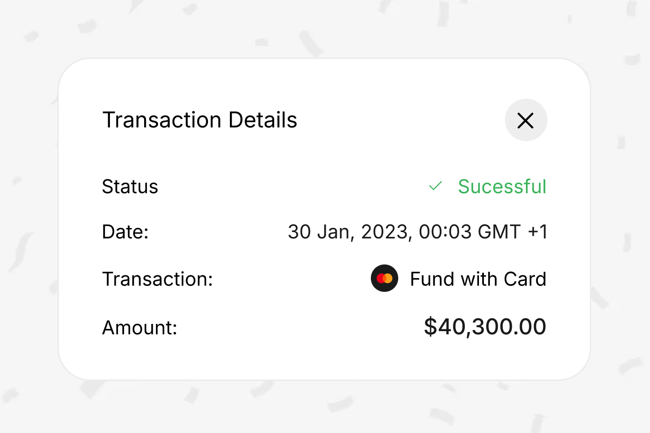The image size is (650, 433).
Task: Select the green Sucessful status text
Action: (x=502, y=186)
